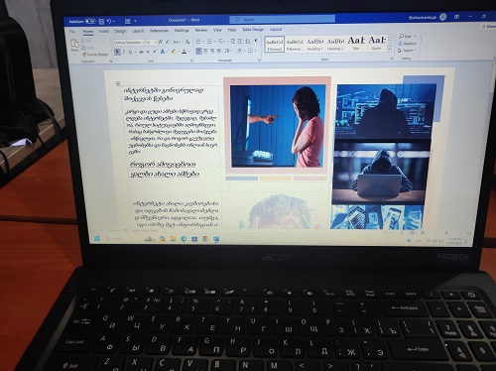This screenshot has height=371, width=496.
Task: Toggle Bold formatting button
Action: (x=117, y=52)
